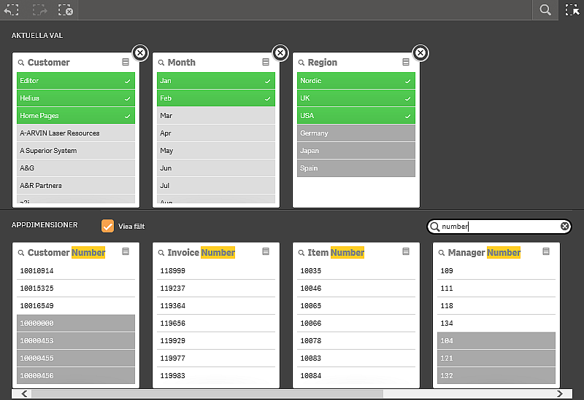Select invoice number 119983
584x400 pixels.
click(x=215, y=375)
